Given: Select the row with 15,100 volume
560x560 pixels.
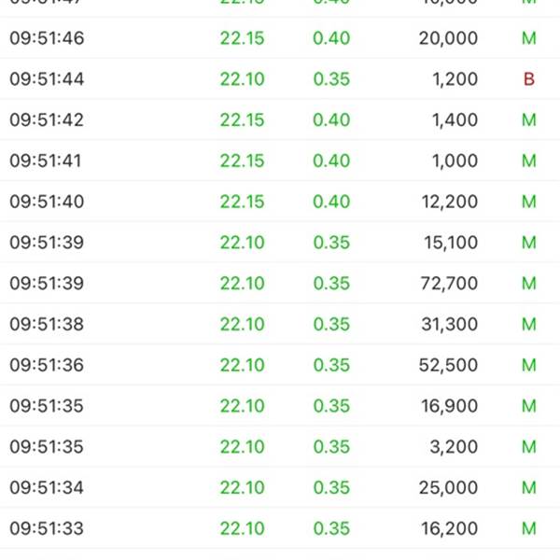Looking at the screenshot, I should click(x=280, y=242).
